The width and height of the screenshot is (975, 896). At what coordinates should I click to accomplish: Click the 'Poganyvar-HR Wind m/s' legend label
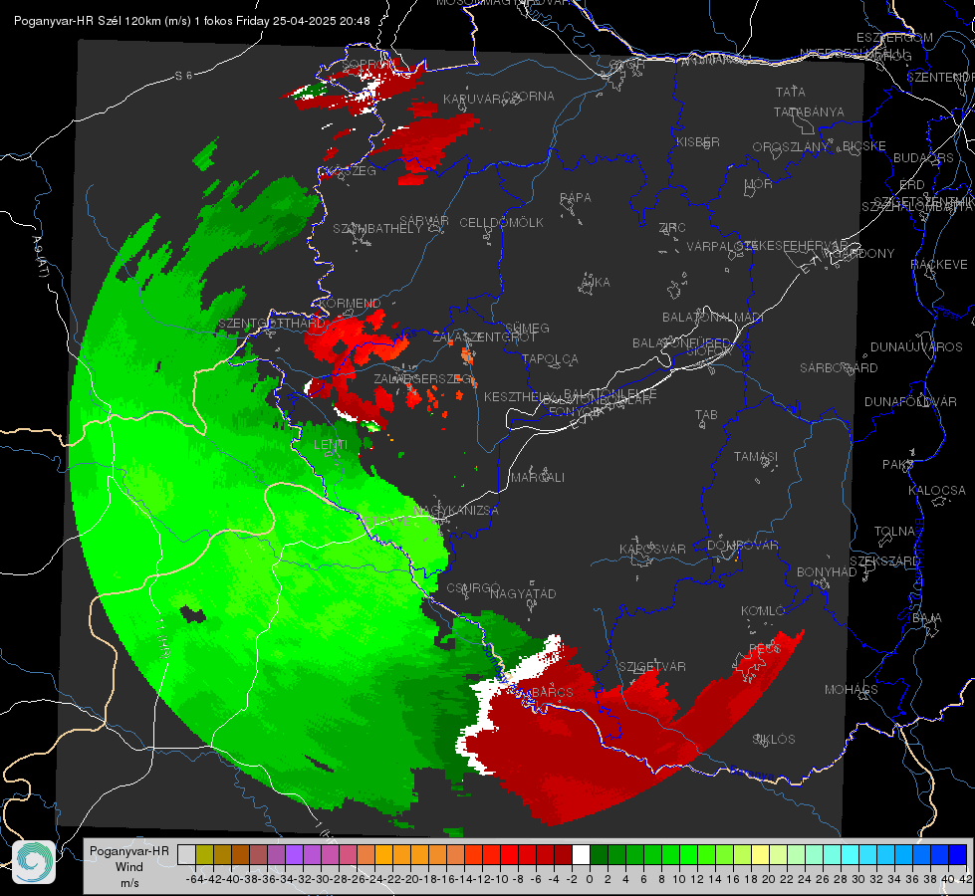pos(129,867)
